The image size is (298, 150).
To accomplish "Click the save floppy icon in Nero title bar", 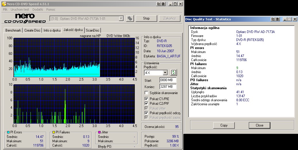I will tap(163, 4).
